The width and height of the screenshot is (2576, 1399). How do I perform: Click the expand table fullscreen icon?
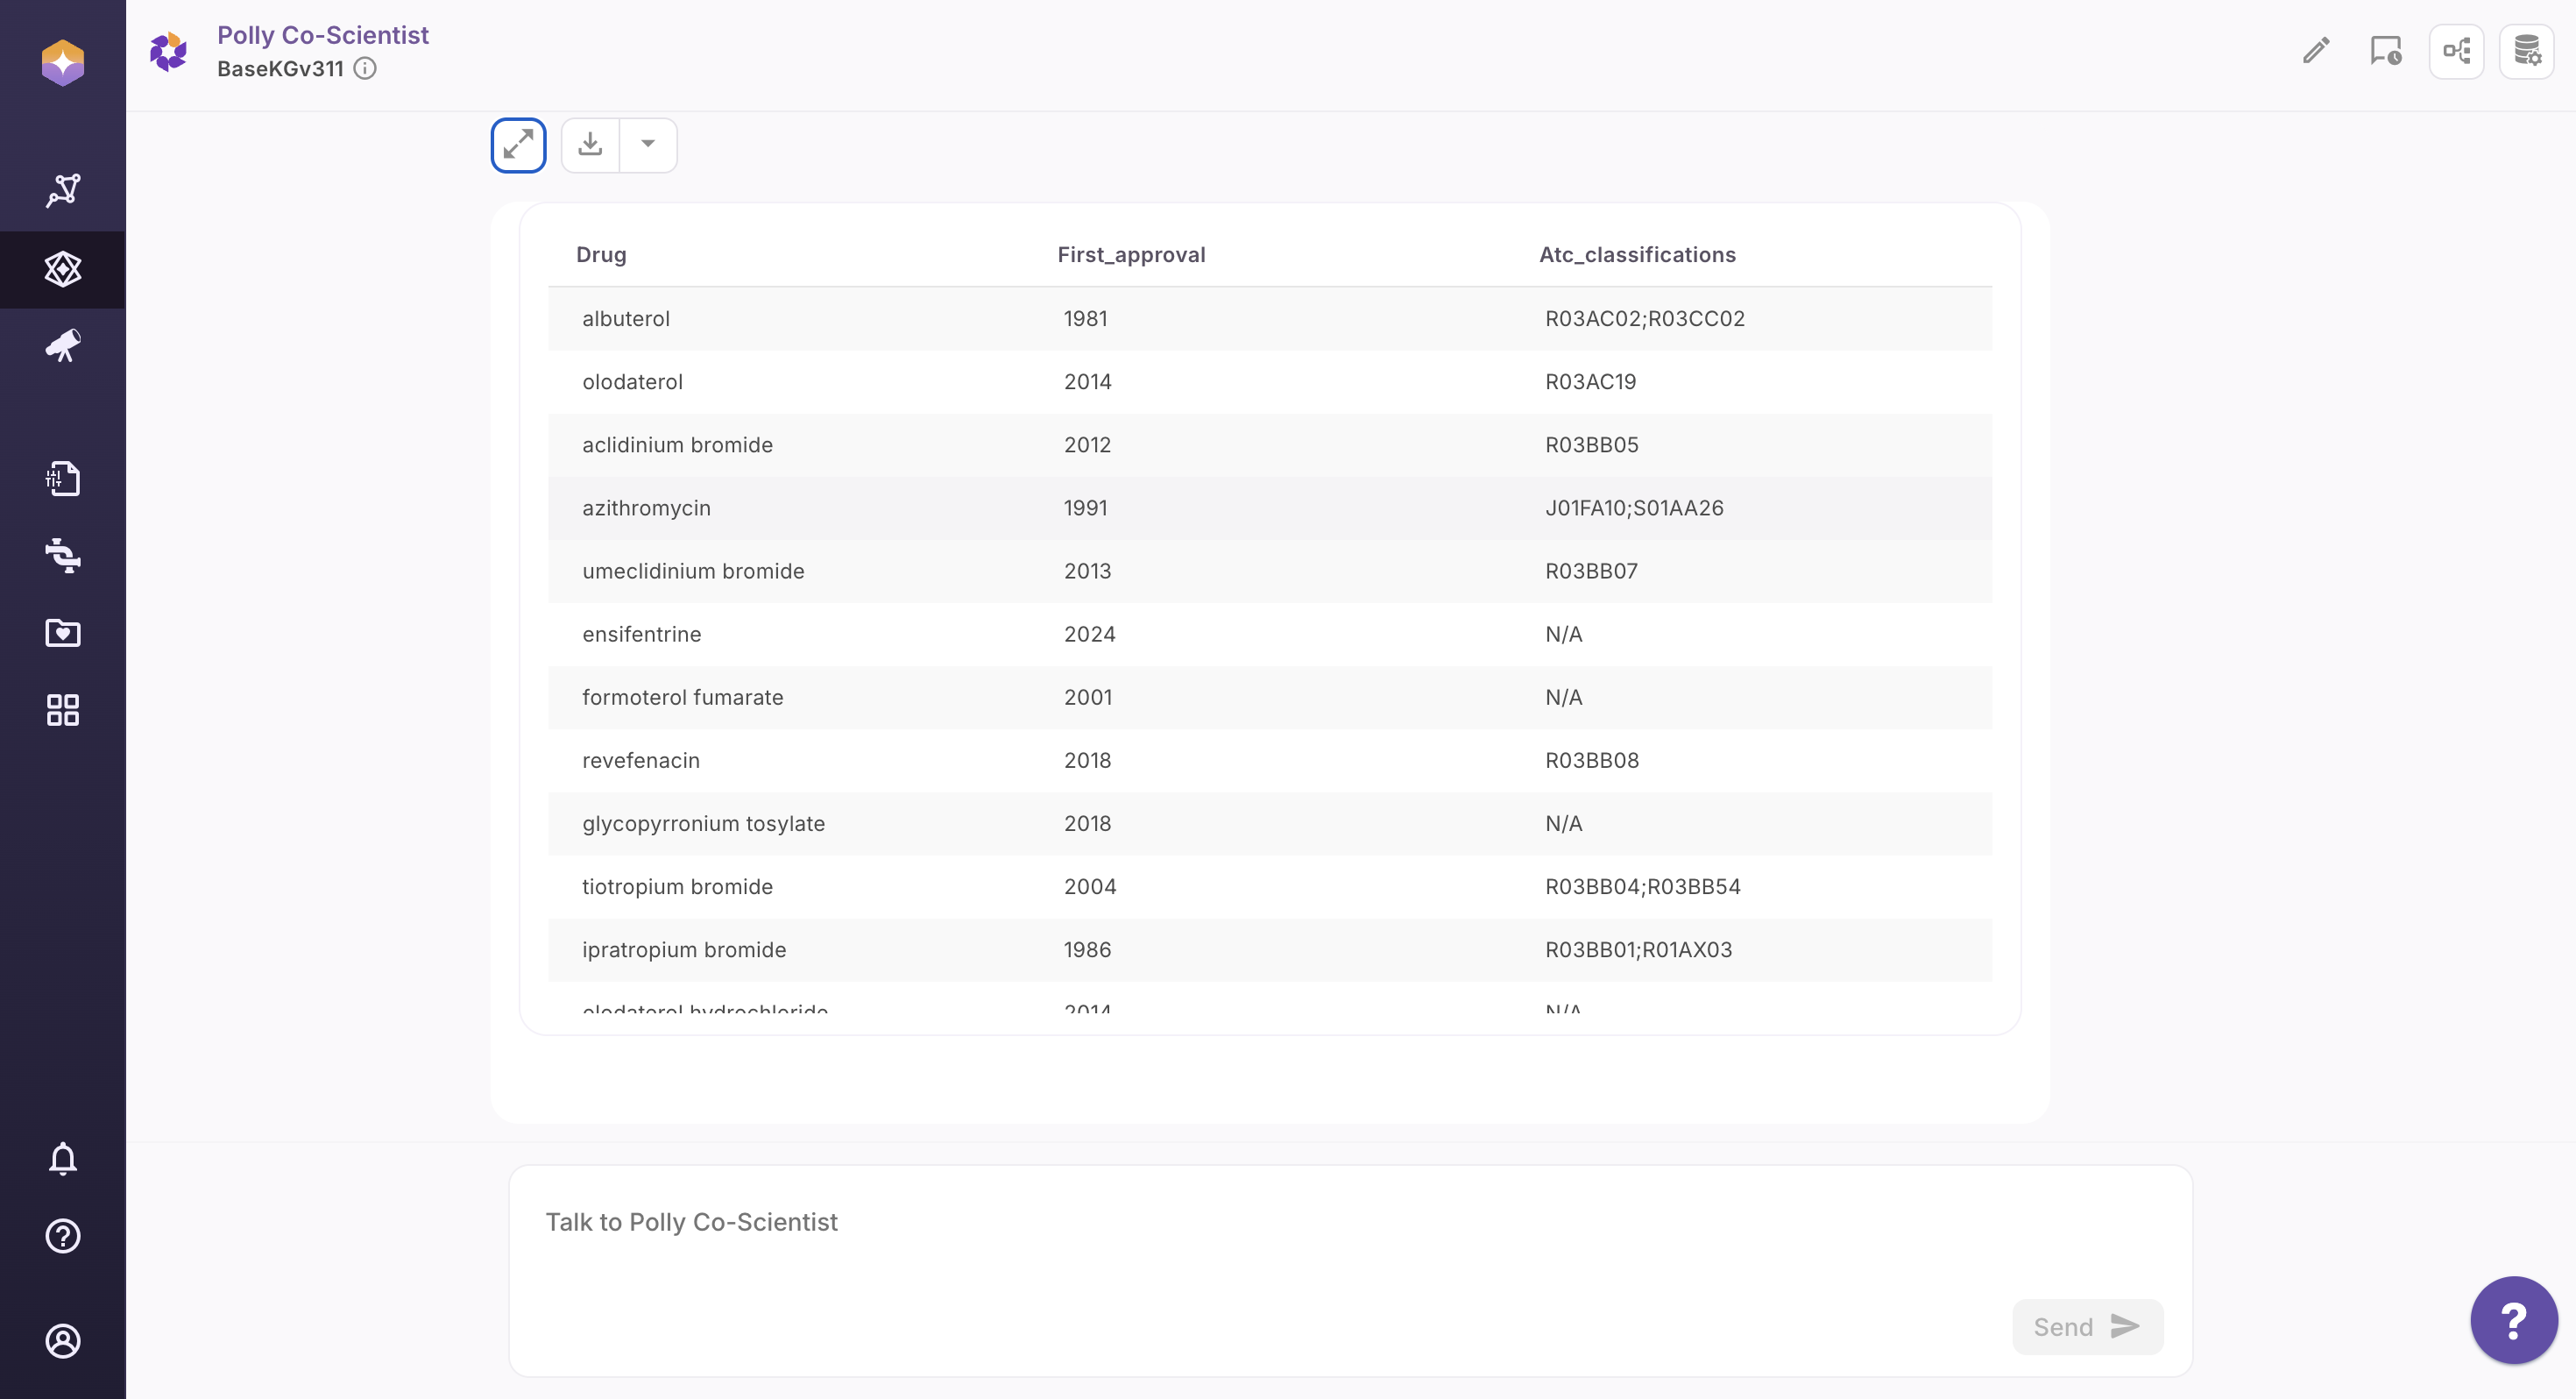(518, 146)
